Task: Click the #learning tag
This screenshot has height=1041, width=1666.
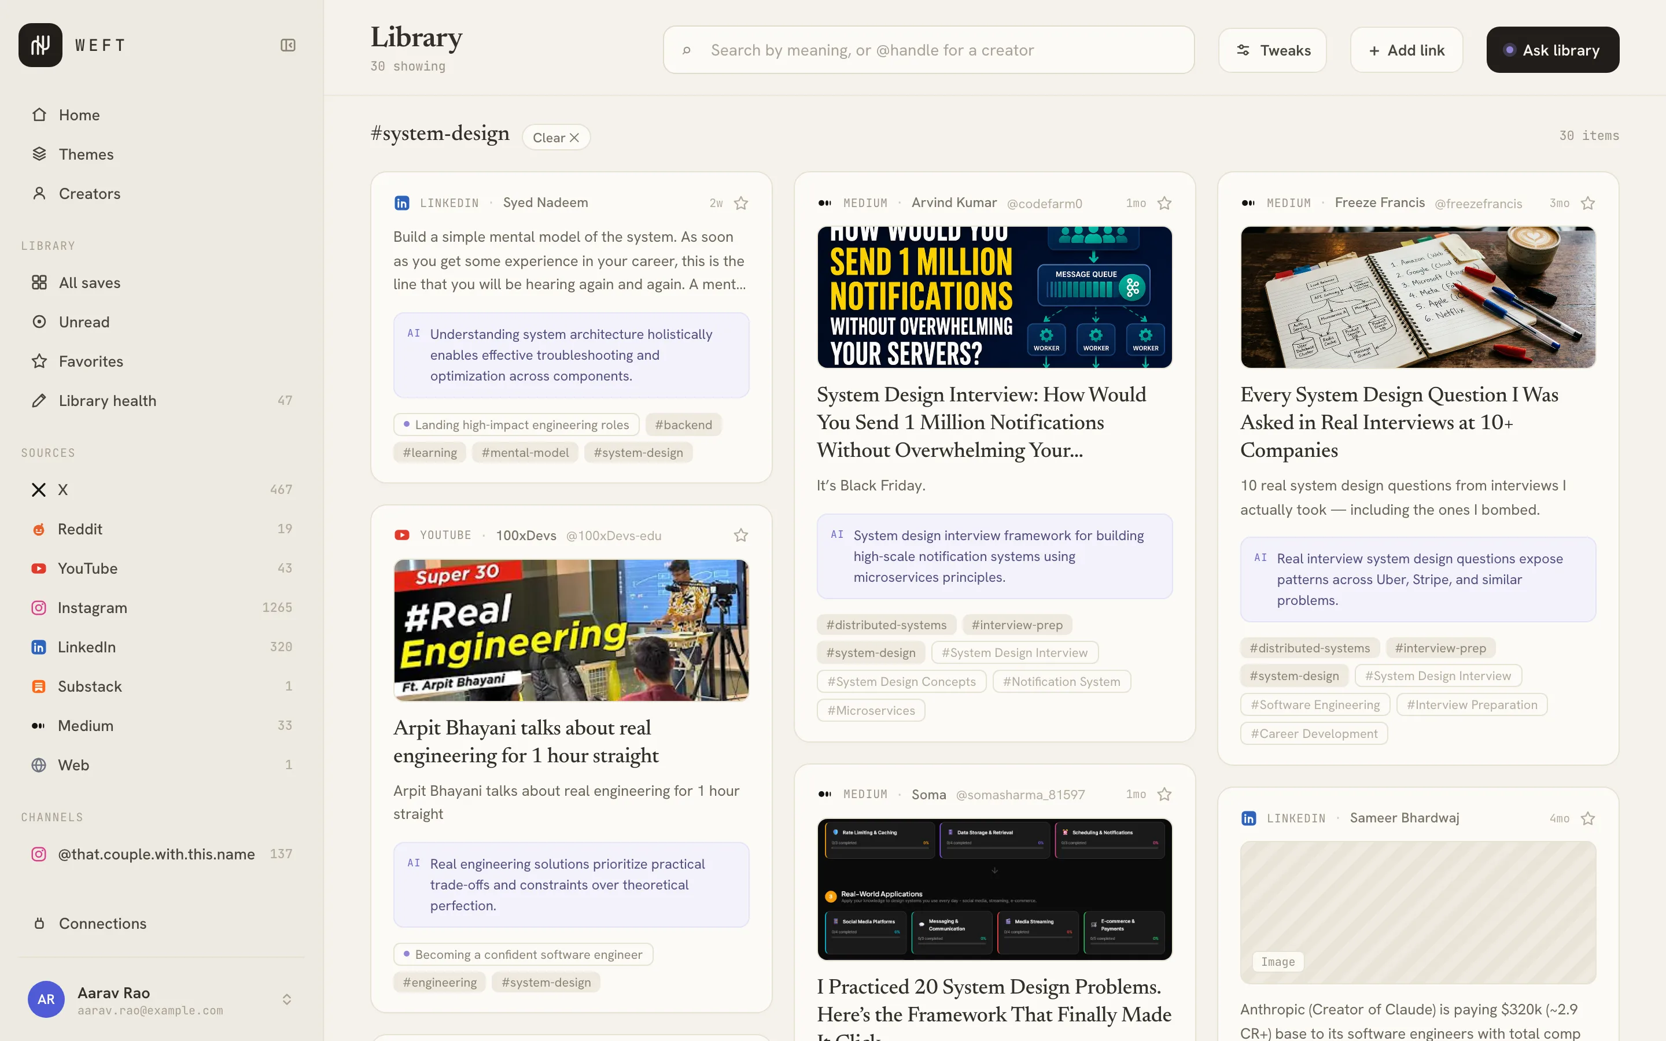Action: point(430,452)
